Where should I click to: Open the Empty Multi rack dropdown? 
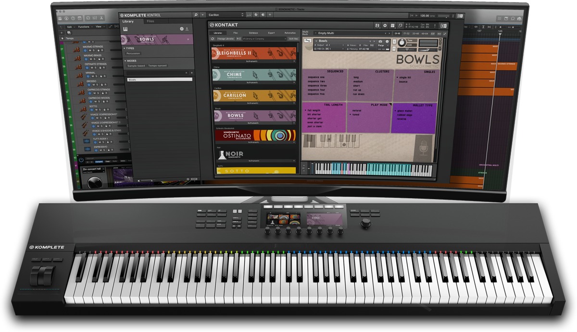350,34
